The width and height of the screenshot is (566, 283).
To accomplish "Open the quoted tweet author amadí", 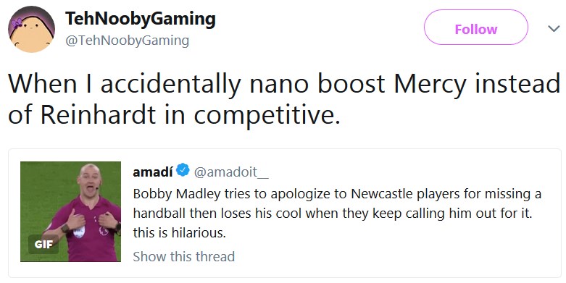I will (153, 172).
